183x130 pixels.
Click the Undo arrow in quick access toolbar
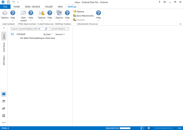point(14,2)
